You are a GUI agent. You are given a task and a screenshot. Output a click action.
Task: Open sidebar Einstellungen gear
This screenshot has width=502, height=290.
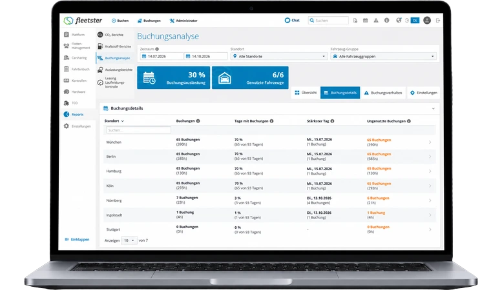tap(77, 126)
